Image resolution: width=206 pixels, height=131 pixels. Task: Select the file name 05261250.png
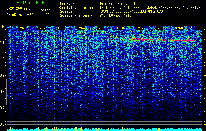[18, 9]
